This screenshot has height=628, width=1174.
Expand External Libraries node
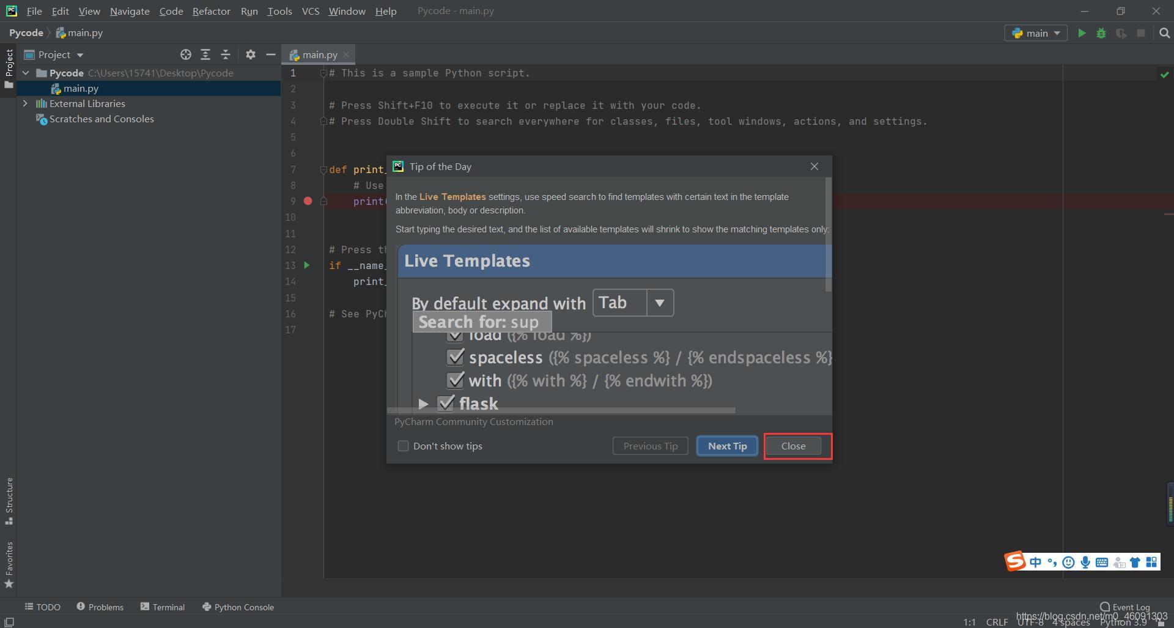pyautogui.click(x=25, y=103)
